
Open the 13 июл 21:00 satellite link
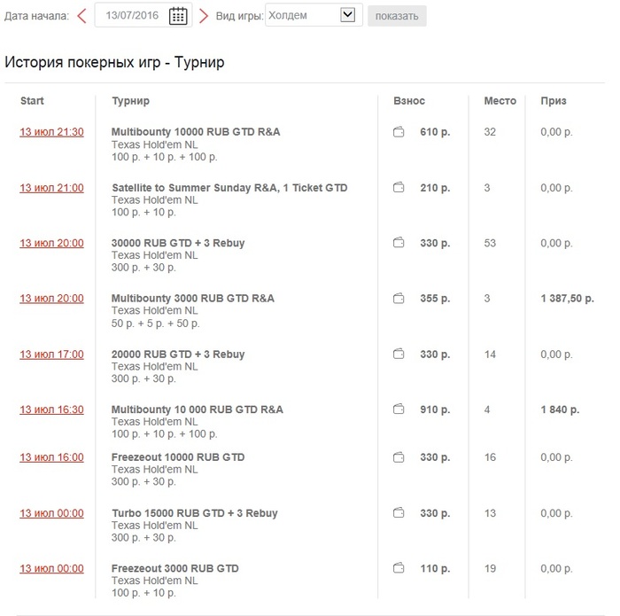tap(51, 188)
